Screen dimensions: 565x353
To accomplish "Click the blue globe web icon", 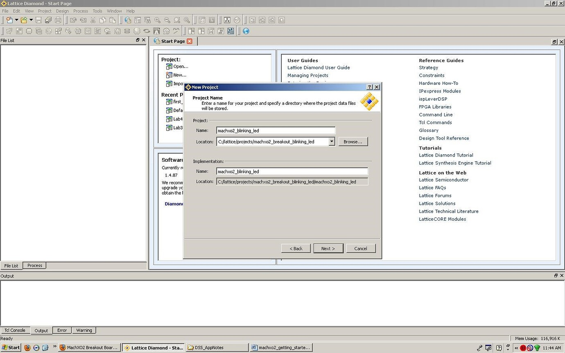I will [x=246, y=31].
